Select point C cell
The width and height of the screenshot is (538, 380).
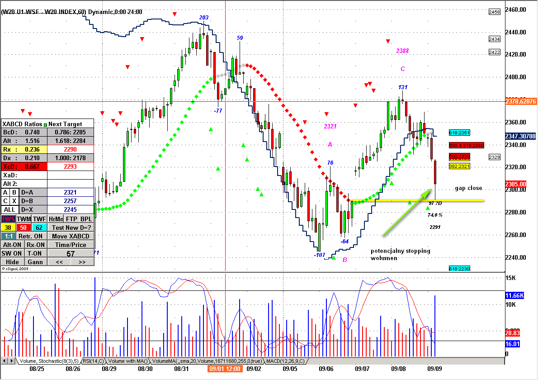[x=5, y=201]
